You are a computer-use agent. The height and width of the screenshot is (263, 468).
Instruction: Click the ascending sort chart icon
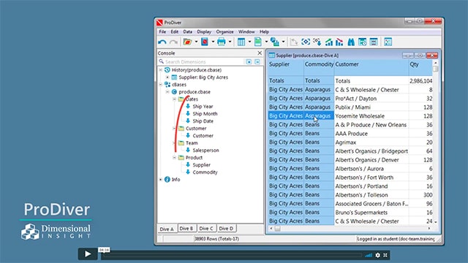(x=328, y=42)
